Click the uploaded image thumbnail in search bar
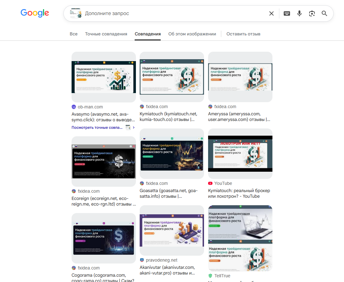Screen dimensions: 344x282 [76, 13]
